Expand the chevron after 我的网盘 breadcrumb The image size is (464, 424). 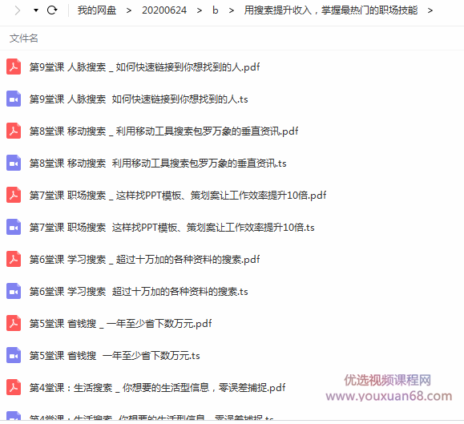(129, 10)
